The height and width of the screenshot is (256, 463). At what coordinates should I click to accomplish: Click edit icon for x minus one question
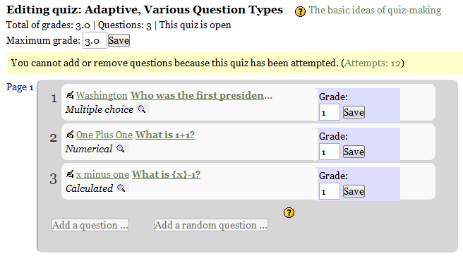pos(70,174)
